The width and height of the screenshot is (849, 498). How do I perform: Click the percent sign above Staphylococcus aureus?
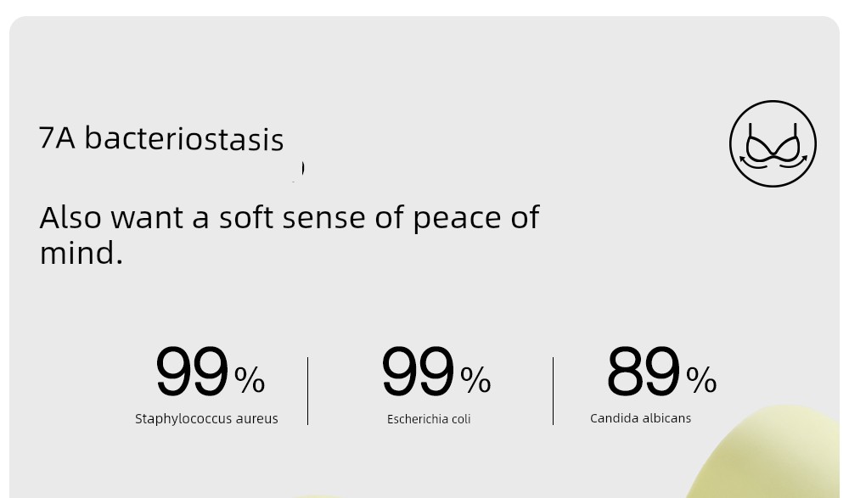[250, 379]
